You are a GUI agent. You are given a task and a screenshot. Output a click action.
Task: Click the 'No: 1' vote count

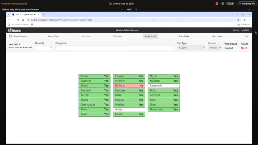tap(244, 48)
